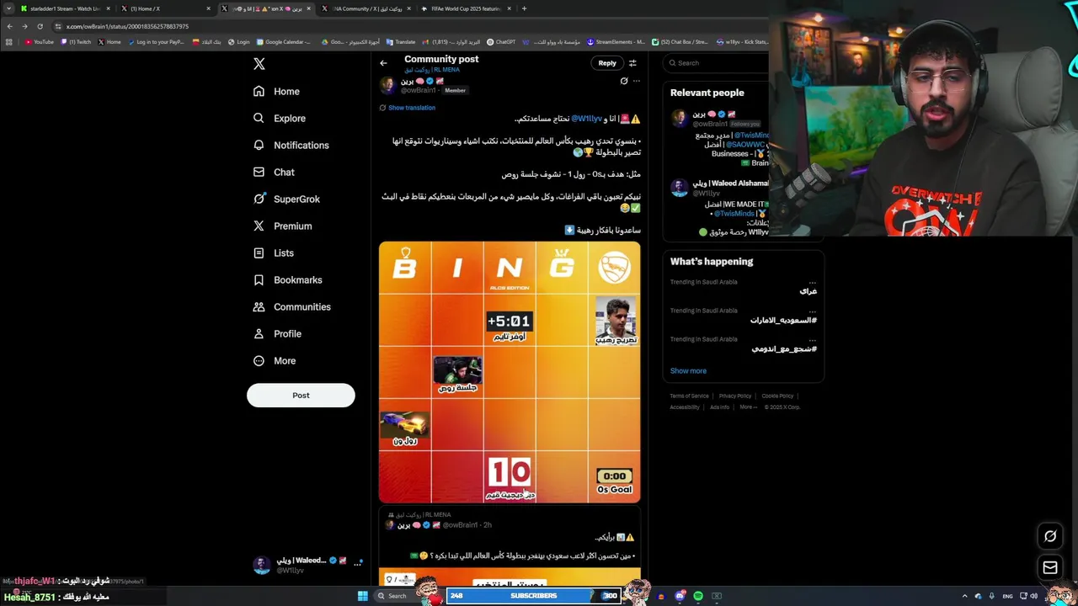Click the Reply button at the top of the post
The width and height of the screenshot is (1078, 606).
point(607,62)
